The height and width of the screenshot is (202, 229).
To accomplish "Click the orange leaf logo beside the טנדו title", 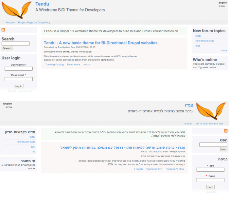I will (x=211, y=110).
